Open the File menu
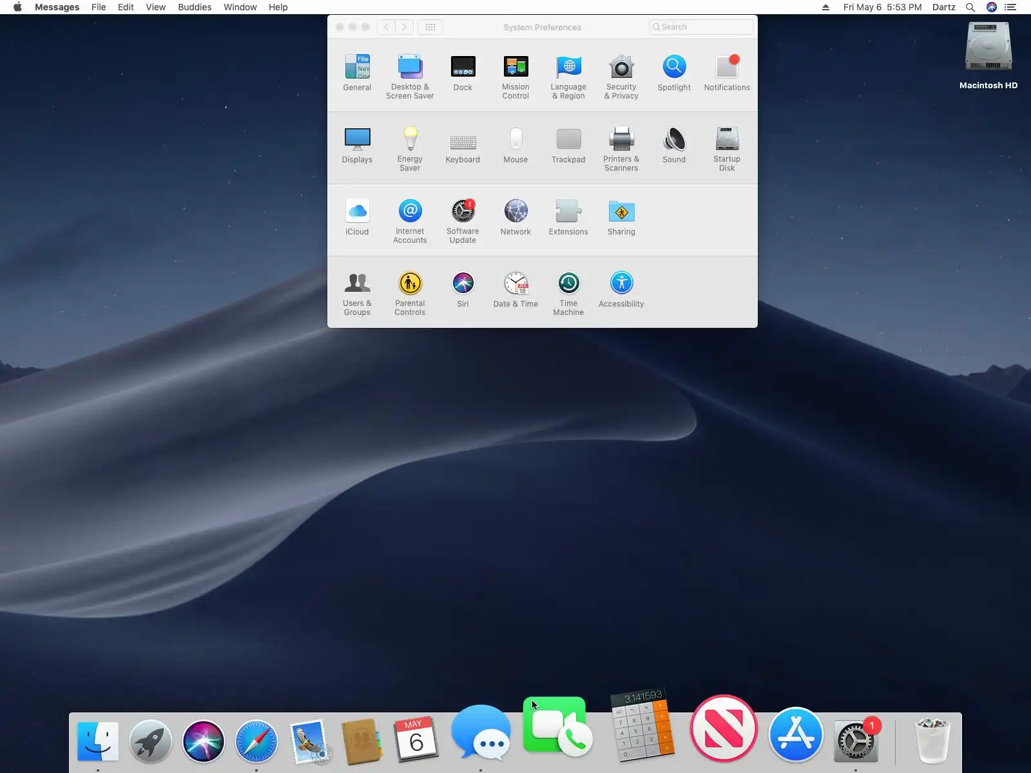Viewport: 1031px width, 773px height. tap(99, 7)
